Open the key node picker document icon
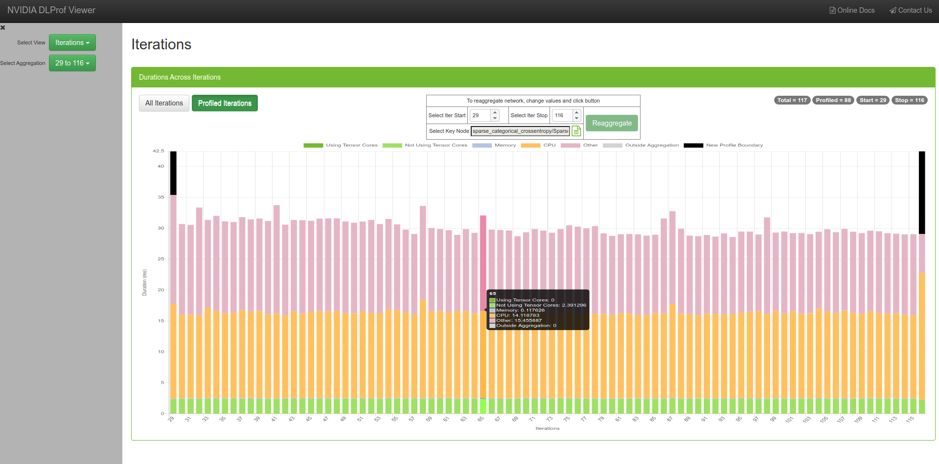This screenshot has width=939, height=464. pyautogui.click(x=576, y=131)
